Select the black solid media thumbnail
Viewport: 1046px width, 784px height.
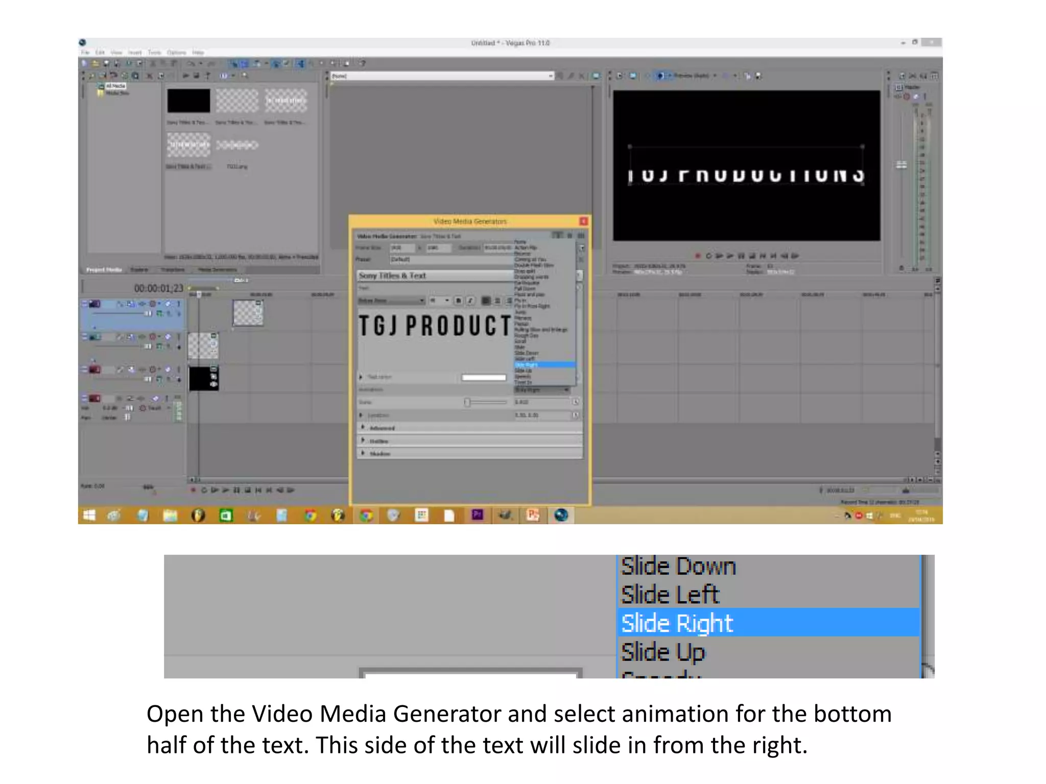(x=188, y=101)
